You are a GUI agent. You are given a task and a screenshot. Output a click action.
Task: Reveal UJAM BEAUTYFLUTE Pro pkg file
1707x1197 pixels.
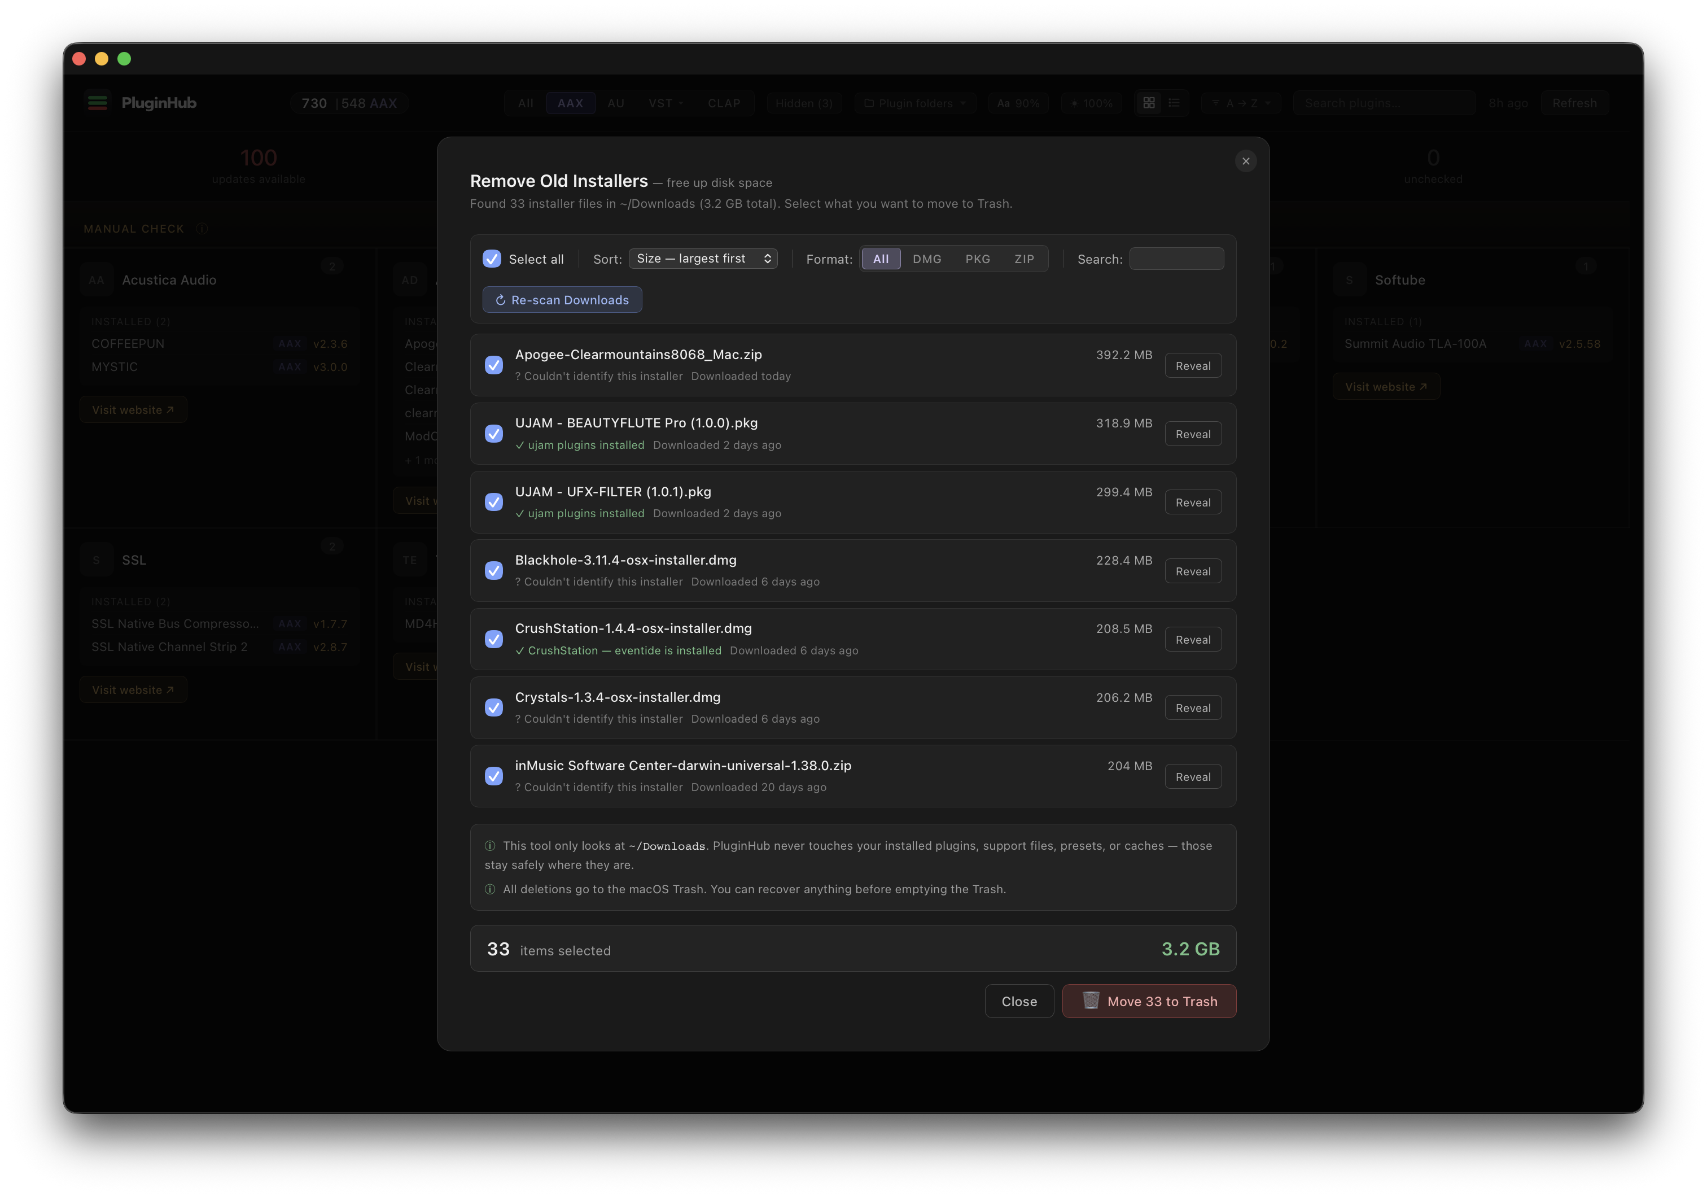point(1193,434)
